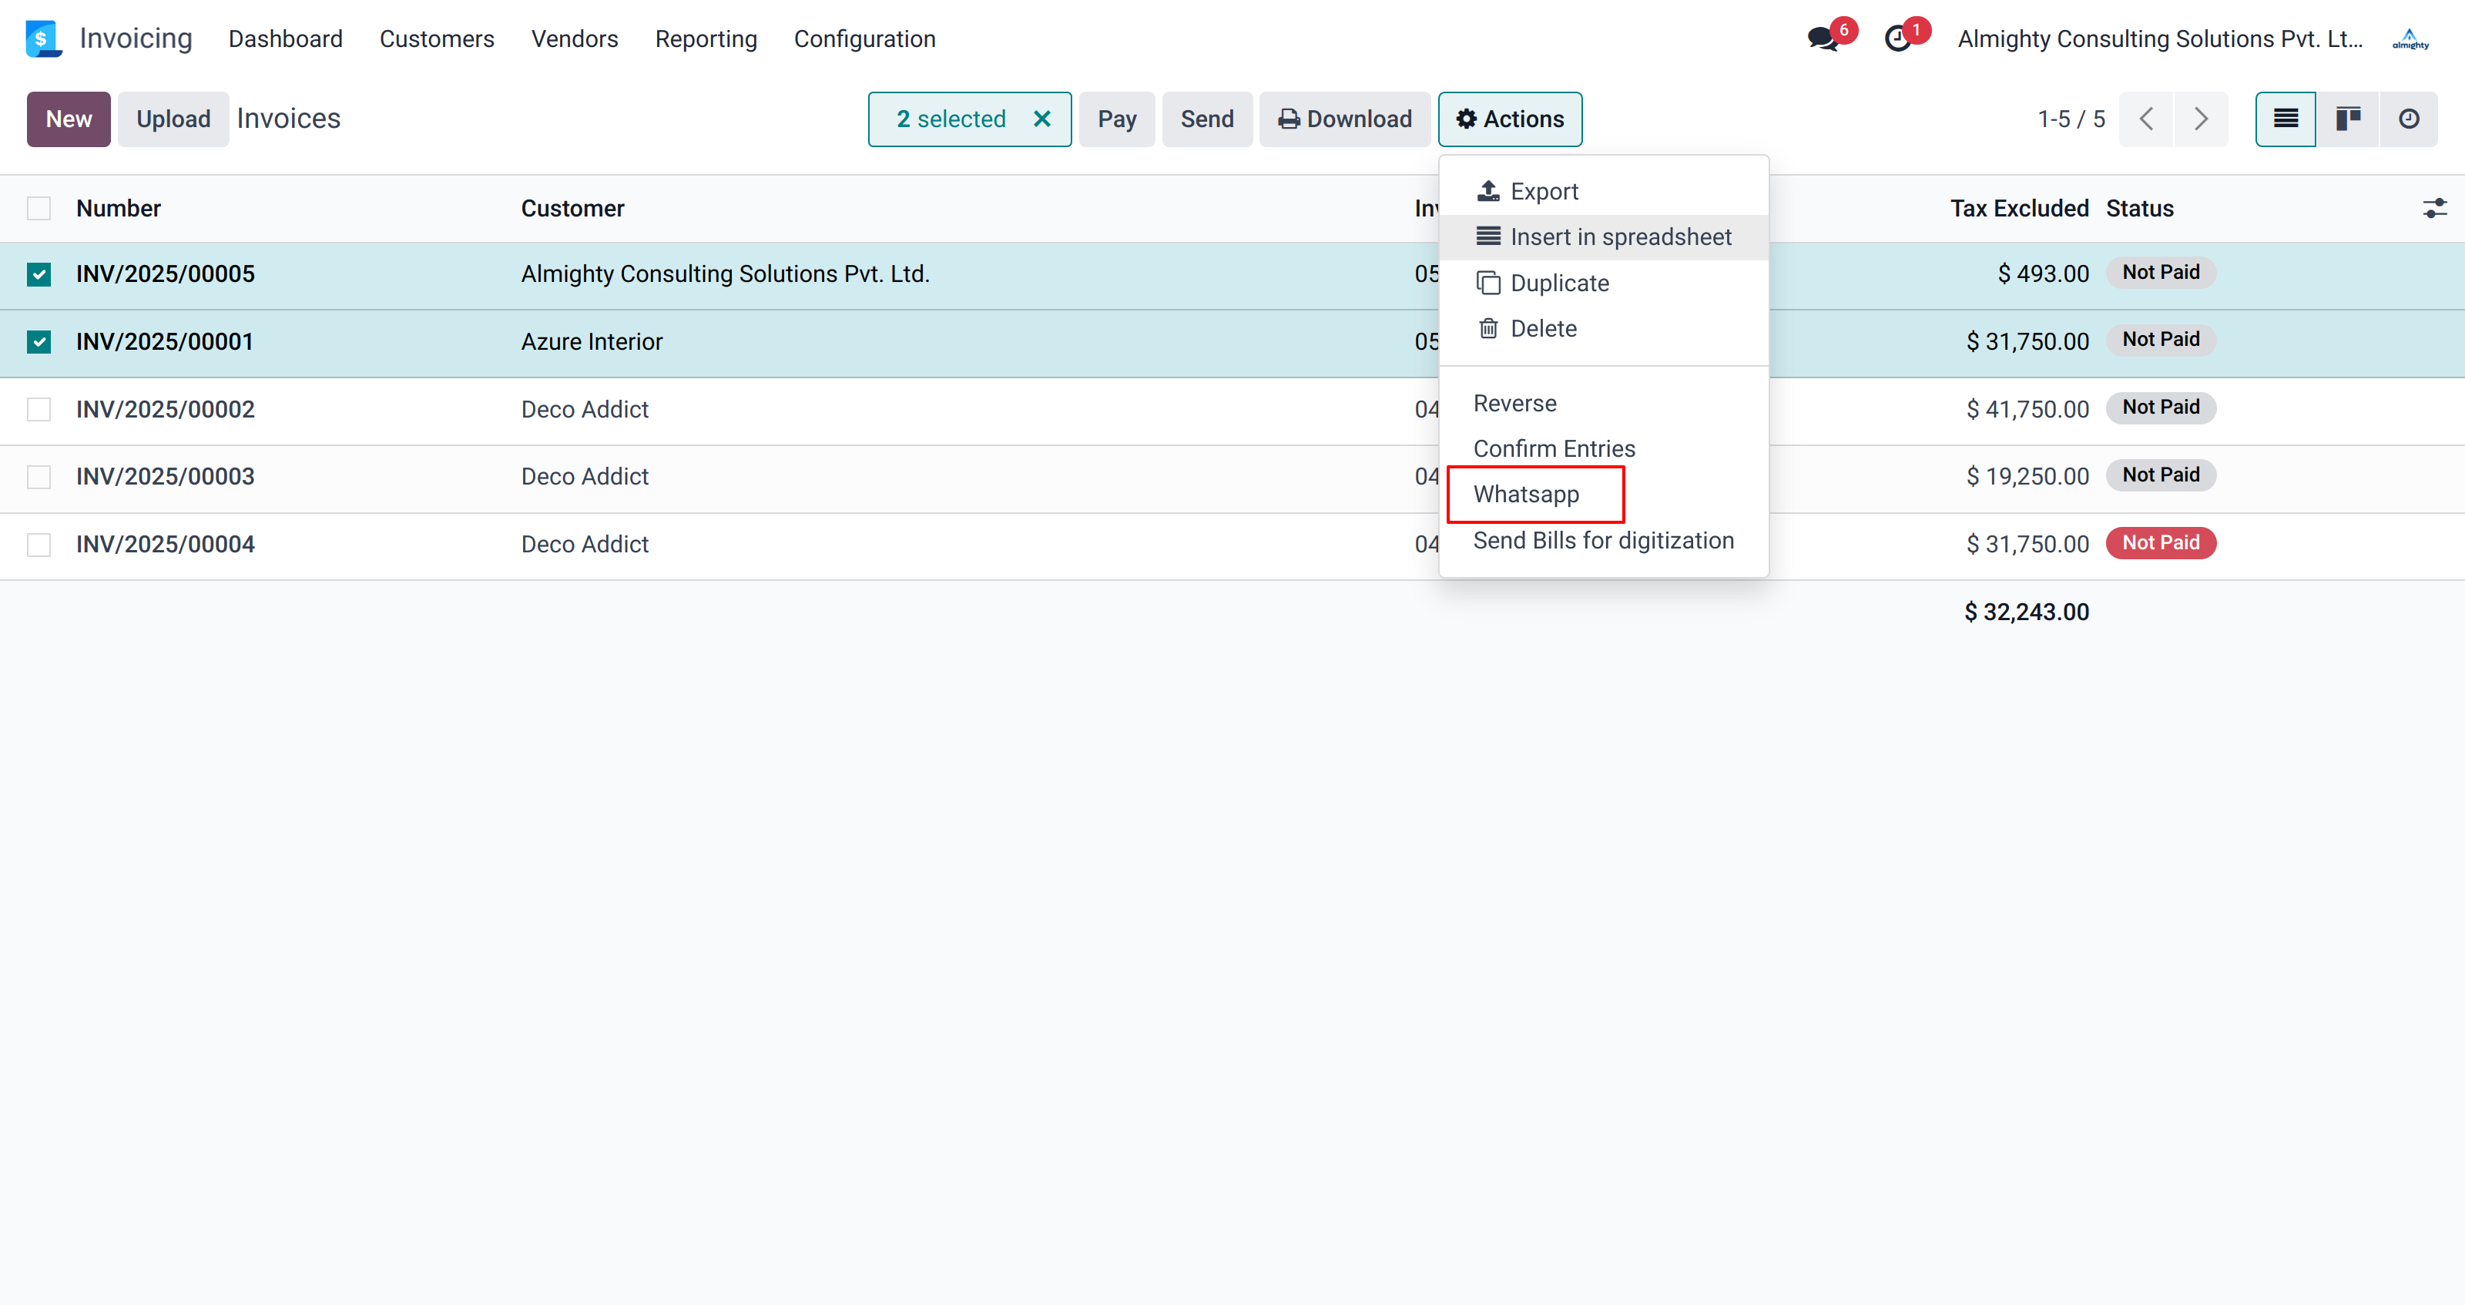Switch to activity view
2465x1305 pixels.
click(2409, 119)
